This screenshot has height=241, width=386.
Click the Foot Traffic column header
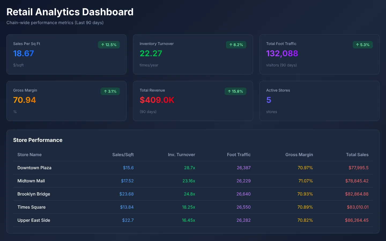click(239, 155)
